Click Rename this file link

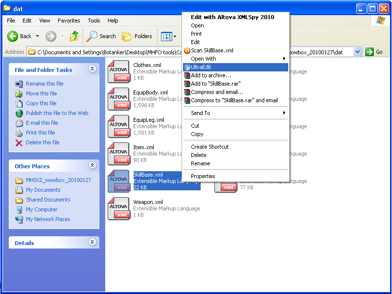(45, 84)
